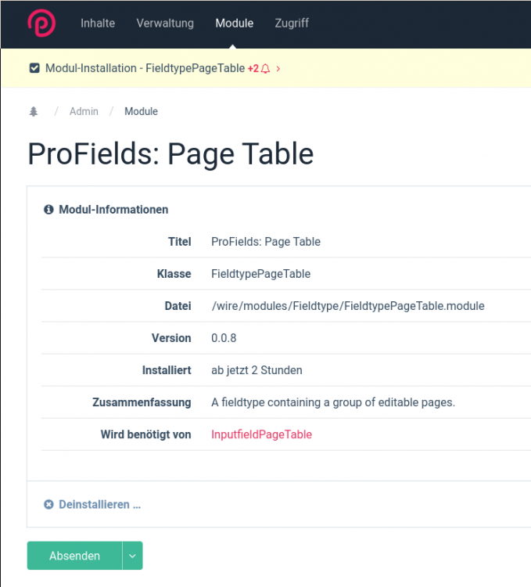Go to home via the tree breadcrumb icon
This screenshot has width=531, height=587.
pos(34,111)
